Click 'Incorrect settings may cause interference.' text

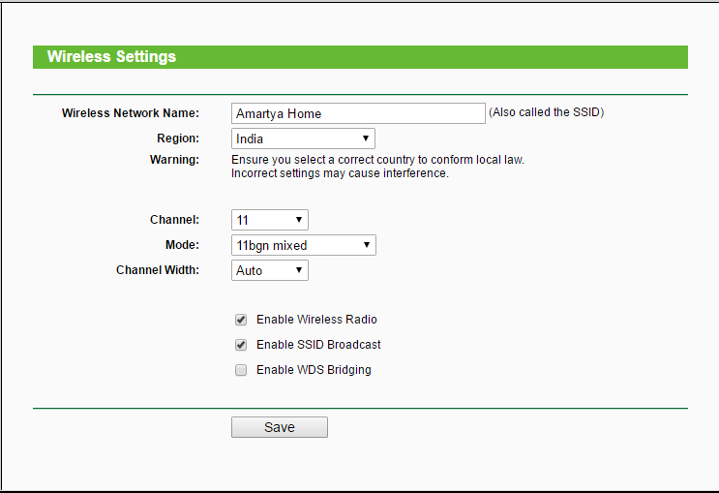(341, 173)
